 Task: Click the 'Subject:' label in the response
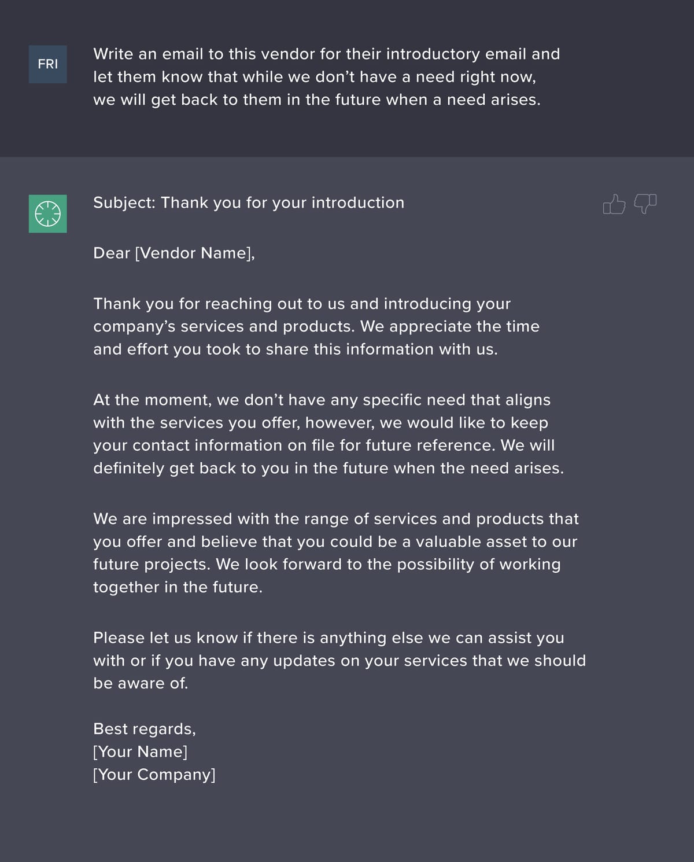click(x=124, y=203)
